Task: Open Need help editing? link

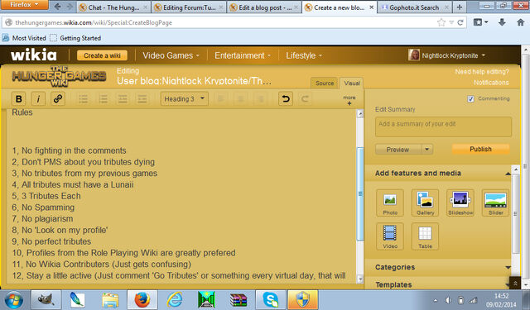Action: click(482, 72)
